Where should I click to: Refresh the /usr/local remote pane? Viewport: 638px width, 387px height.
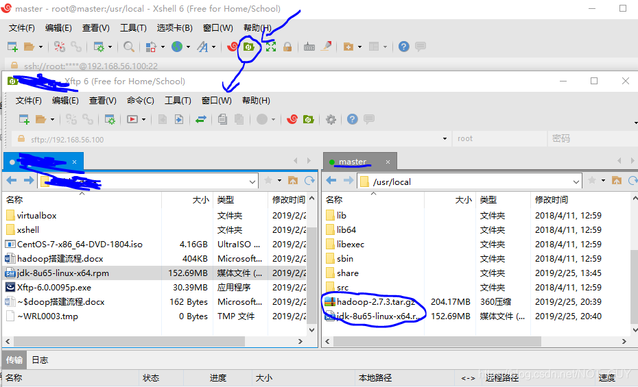633,181
